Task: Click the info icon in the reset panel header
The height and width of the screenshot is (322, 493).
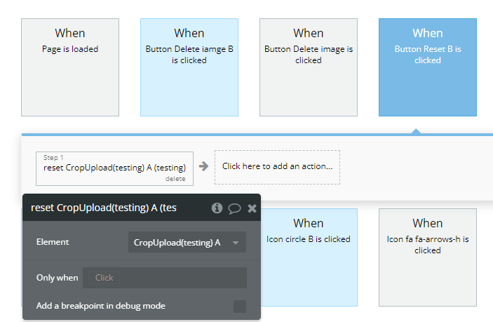Action: pos(217,208)
